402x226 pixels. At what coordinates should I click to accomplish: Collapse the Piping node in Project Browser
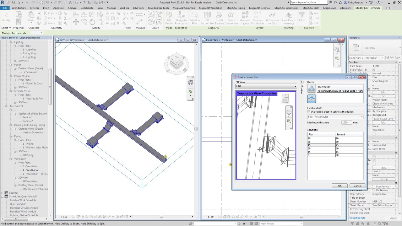point(10,136)
